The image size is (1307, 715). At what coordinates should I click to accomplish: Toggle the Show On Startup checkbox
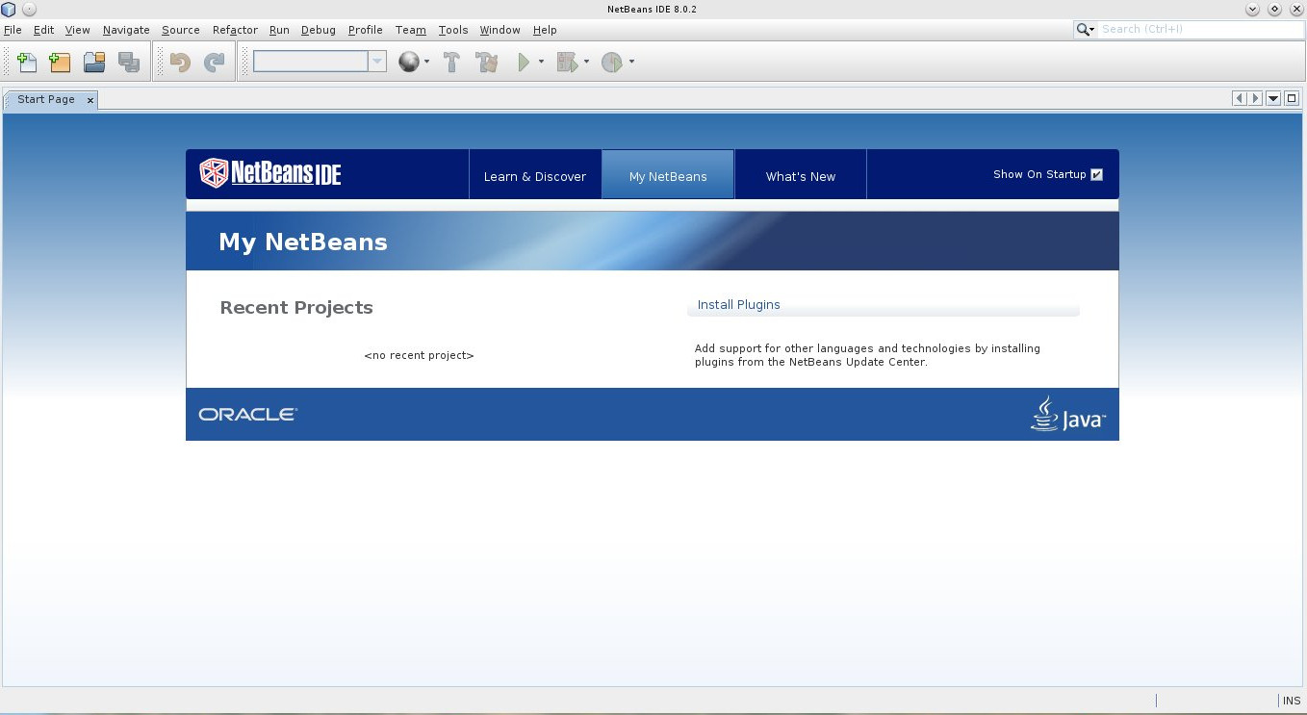(x=1096, y=174)
